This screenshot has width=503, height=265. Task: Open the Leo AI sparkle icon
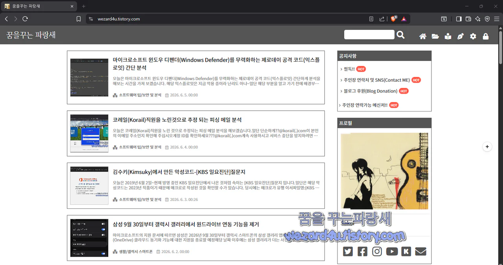coord(478,19)
